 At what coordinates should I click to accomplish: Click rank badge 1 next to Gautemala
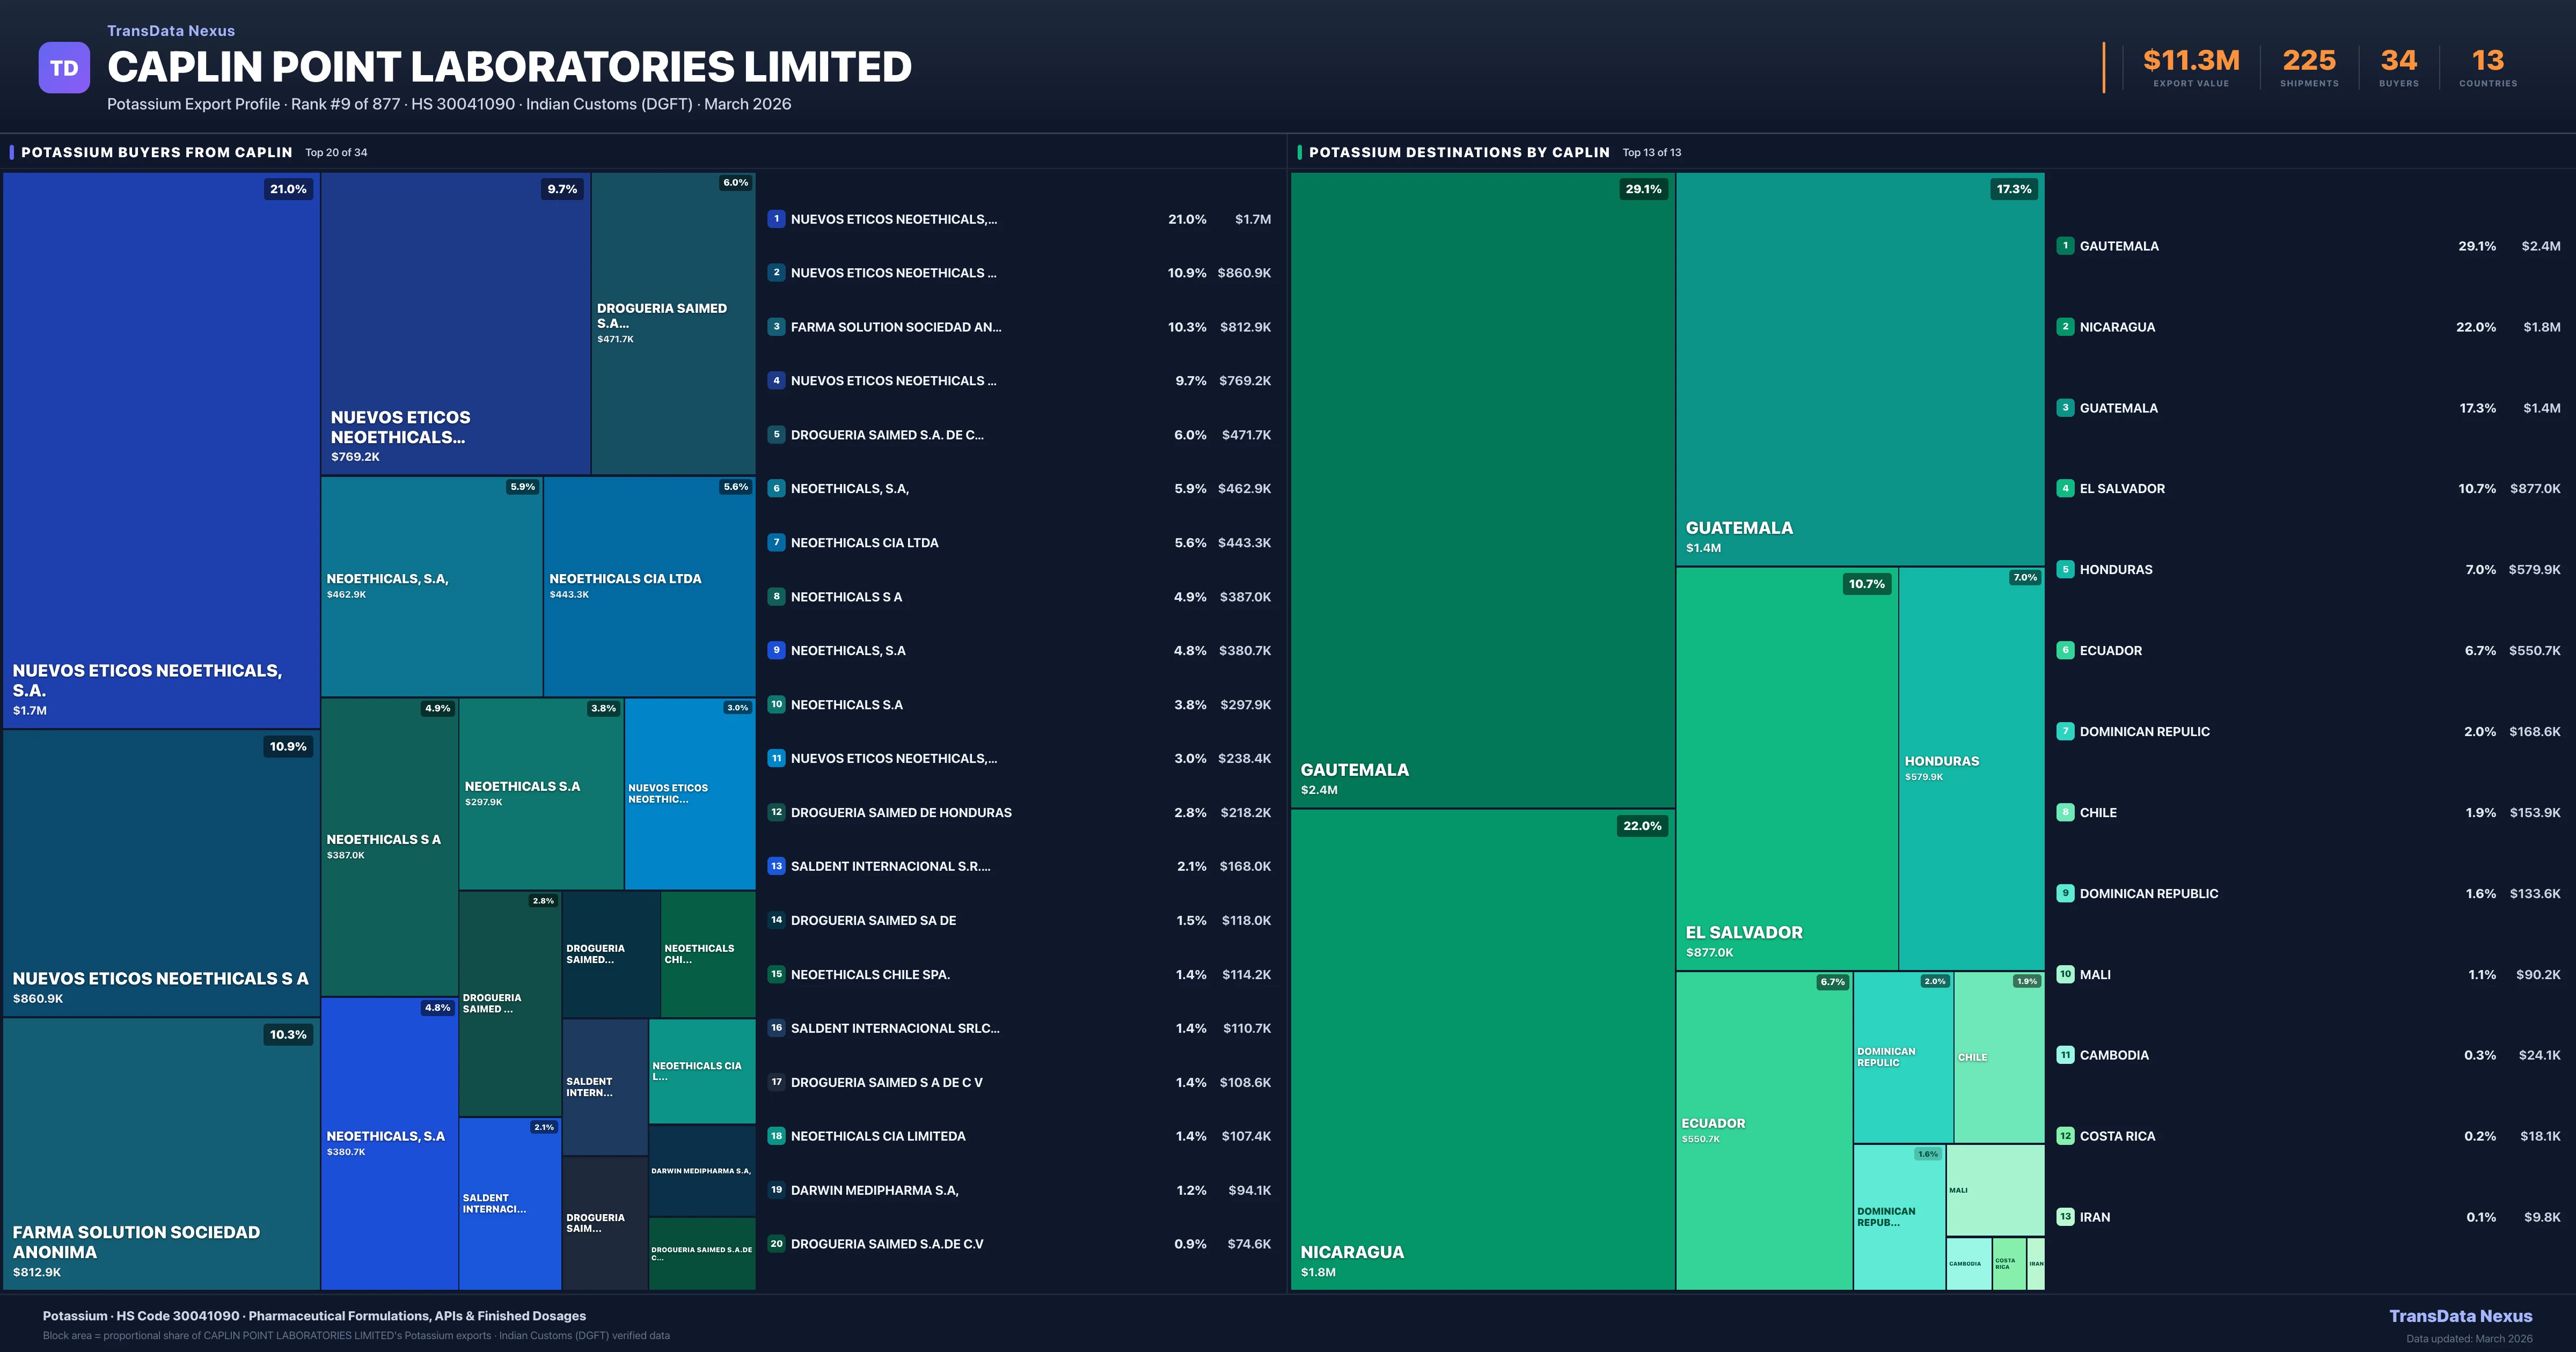[2065, 246]
